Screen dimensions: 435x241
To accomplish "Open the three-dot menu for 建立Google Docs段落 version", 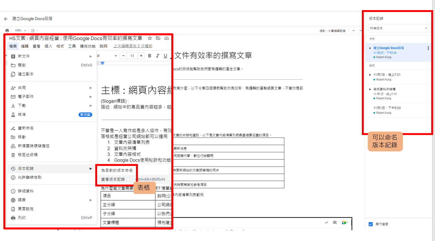I will [x=428, y=48].
